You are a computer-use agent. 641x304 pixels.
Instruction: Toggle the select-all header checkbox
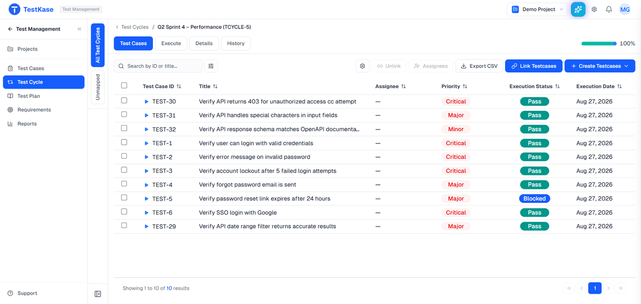point(124,85)
